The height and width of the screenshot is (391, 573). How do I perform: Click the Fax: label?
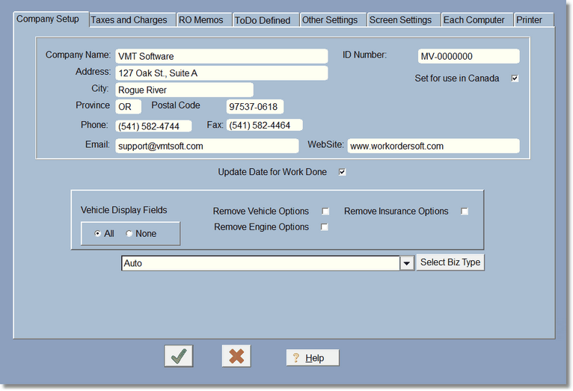215,125
